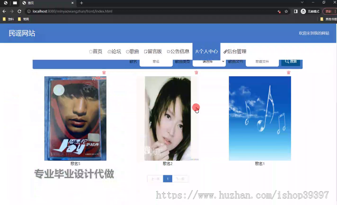337x205 pixels.
Task: Open the 留言版 navigation item
Action: (x=153, y=51)
